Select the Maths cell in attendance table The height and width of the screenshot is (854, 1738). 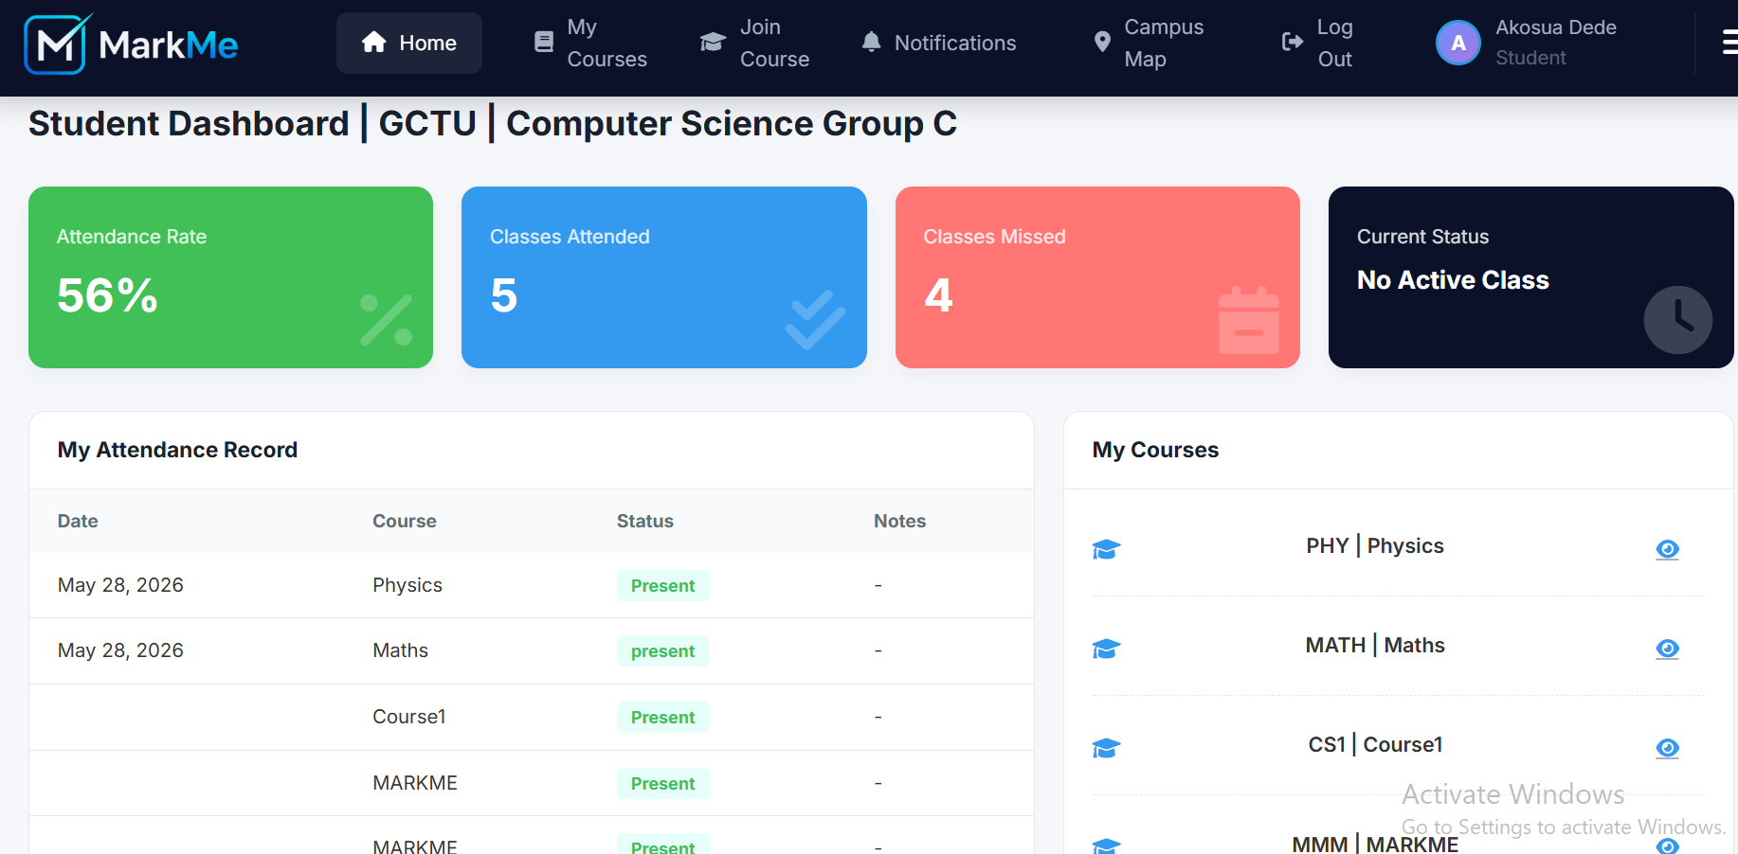[400, 650]
